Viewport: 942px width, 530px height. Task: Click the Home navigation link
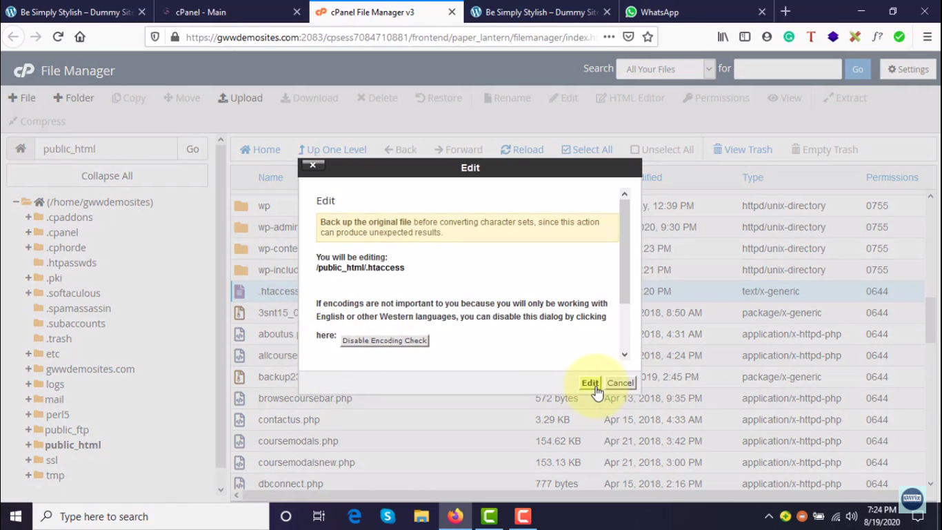click(260, 150)
